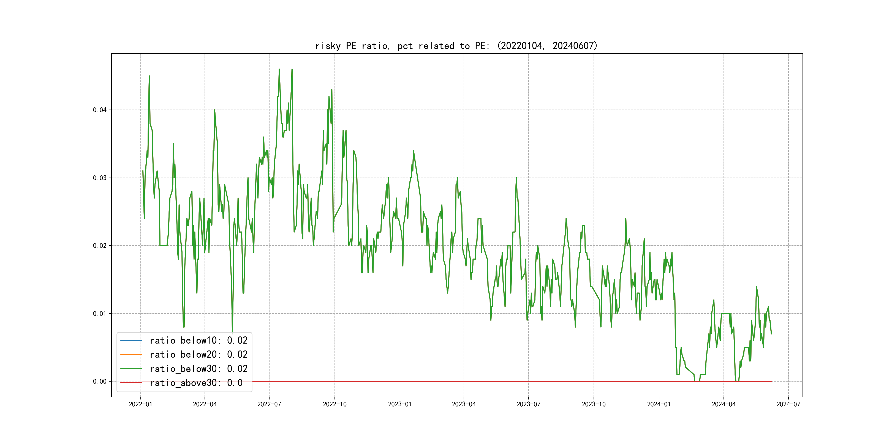
Task: Click the 0.01 y-axis tick label
Action: pyautogui.click(x=99, y=313)
